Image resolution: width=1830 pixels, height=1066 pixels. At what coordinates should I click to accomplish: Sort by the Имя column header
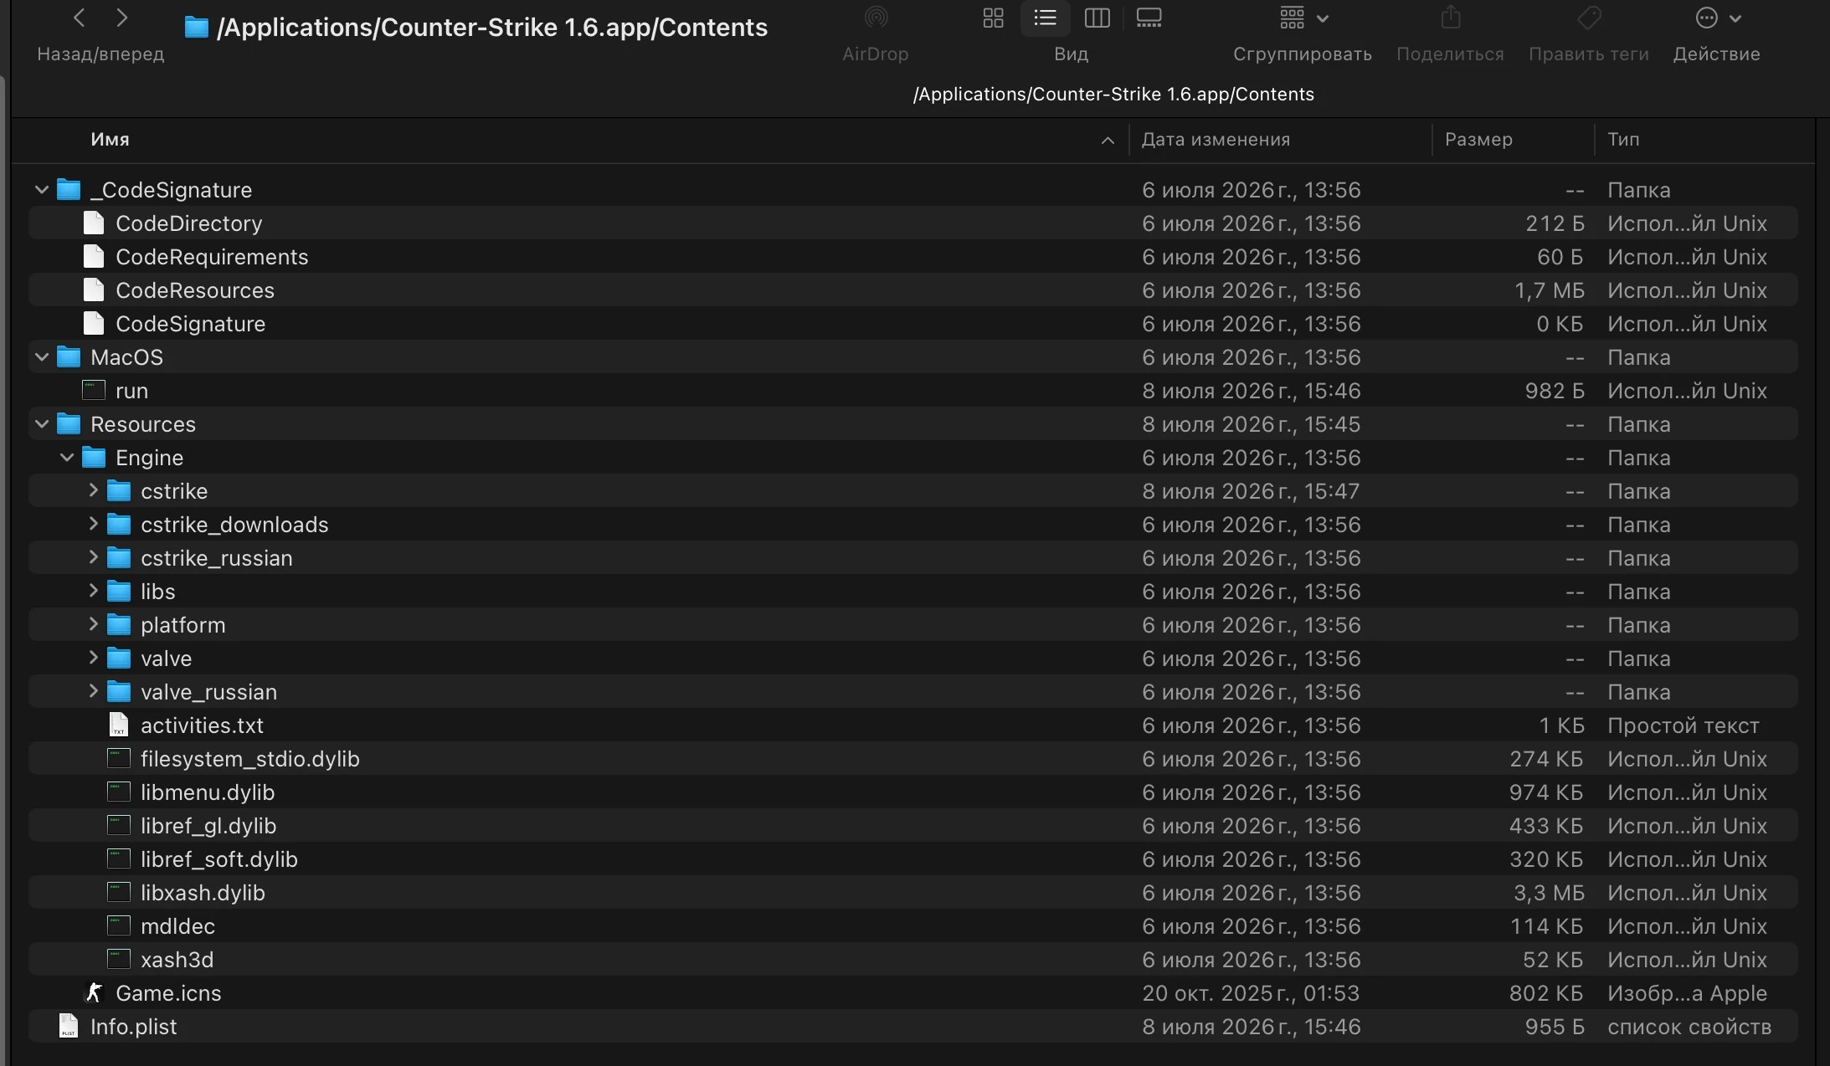[x=110, y=140]
